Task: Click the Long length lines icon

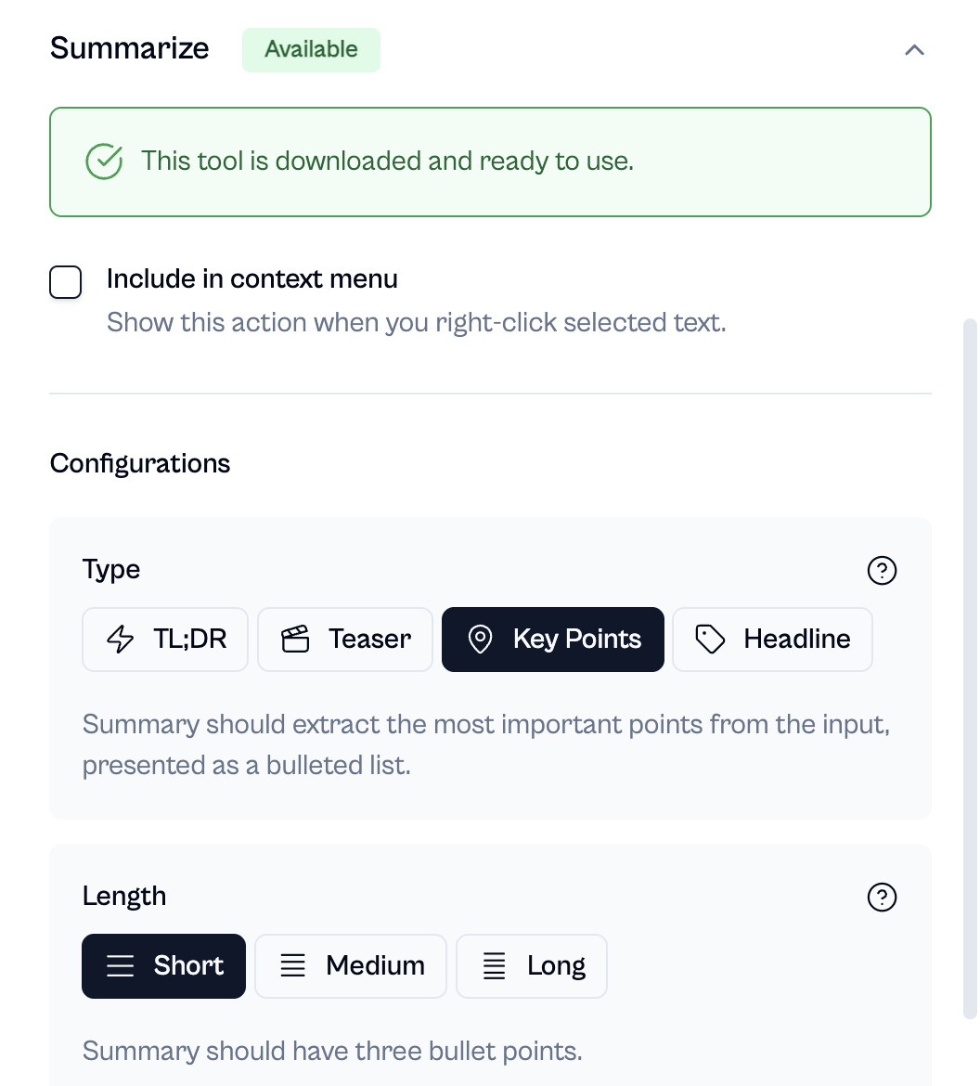Action: (x=495, y=966)
